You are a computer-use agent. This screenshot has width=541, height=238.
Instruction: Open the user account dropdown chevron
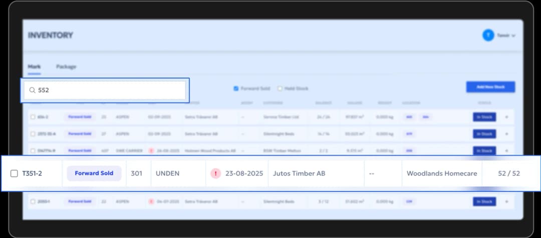(x=513, y=36)
